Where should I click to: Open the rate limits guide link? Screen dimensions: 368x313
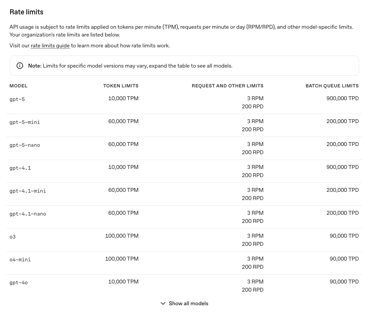tap(50, 45)
